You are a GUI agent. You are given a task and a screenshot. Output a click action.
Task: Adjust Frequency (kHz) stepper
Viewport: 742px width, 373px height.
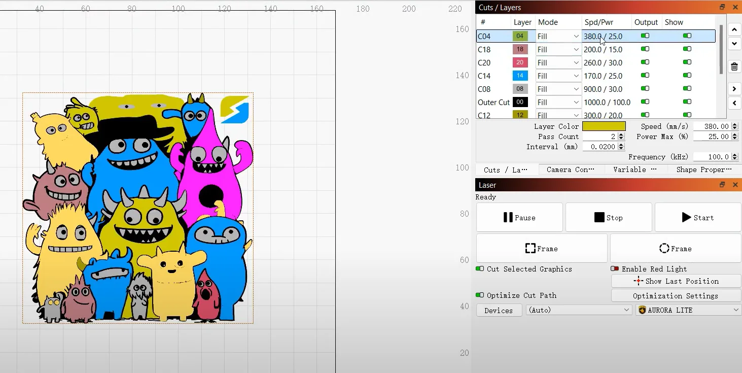pos(734,157)
